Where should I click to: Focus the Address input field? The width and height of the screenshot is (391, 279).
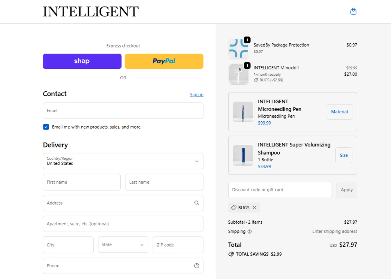pyautogui.click(x=123, y=203)
